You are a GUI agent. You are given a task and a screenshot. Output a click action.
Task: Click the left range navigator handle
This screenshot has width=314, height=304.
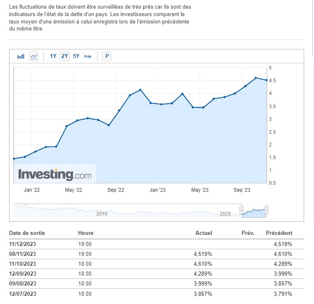[x=242, y=211]
